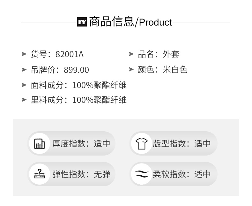Click the tag price 899.00
The width and height of the screenshot is (252, 206).
pos(76,70)
